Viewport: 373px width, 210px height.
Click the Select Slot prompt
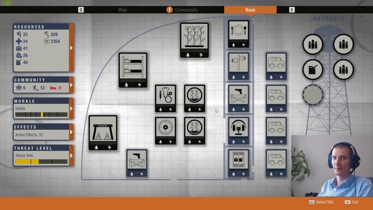321,202
